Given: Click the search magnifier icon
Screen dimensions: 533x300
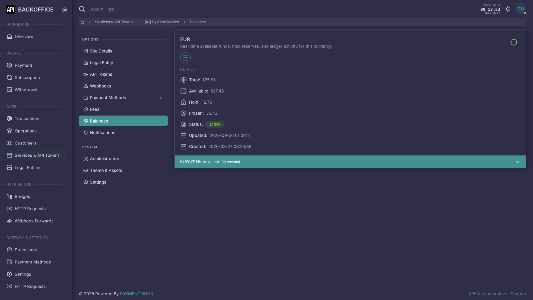Looking at the screenshot, I should [82, 9].
